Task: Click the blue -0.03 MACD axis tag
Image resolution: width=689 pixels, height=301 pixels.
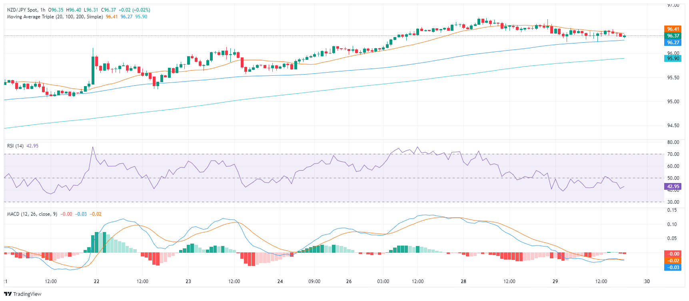Action: click(x=673, y=268)
